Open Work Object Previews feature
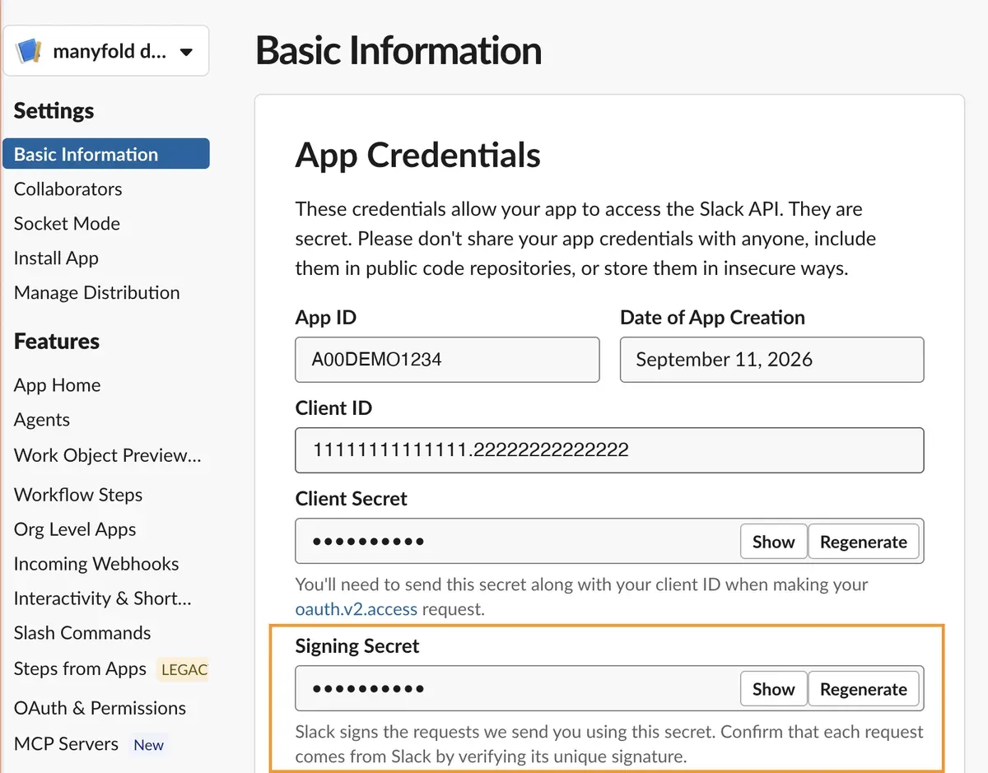The height and width of the screenshot is (773, 988). pos(107,455)
